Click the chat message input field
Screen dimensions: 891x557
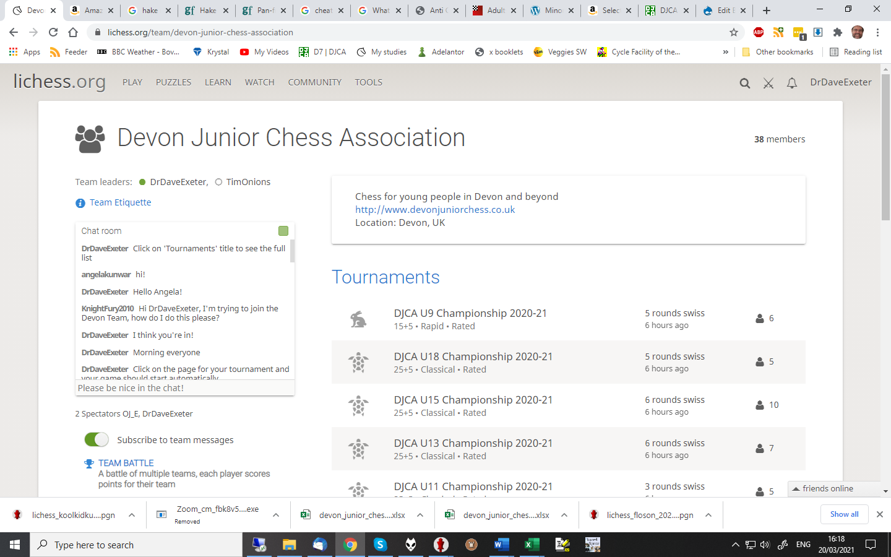pyautogui.click(x=184, y=388)
